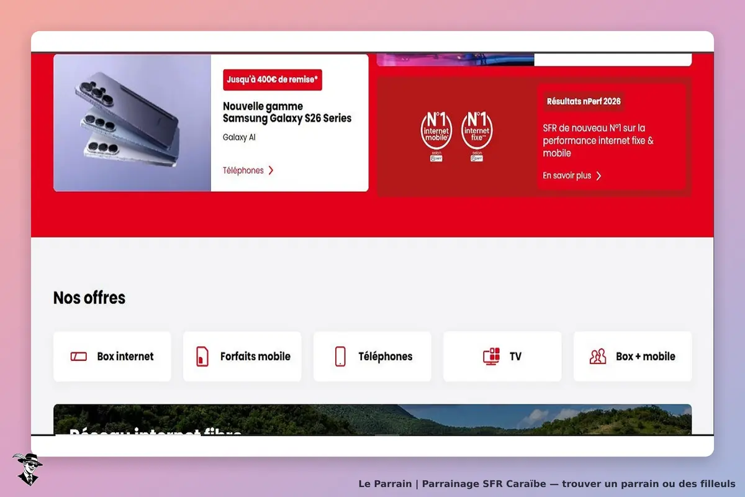
Task: Click the Galaxy AI subtitle
Action: pos(239,137)
